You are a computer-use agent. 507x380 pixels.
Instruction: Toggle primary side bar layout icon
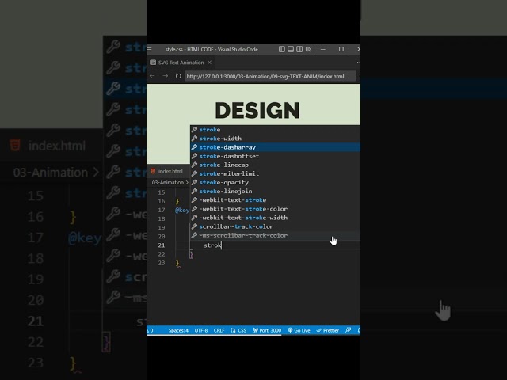coord(282,49)
